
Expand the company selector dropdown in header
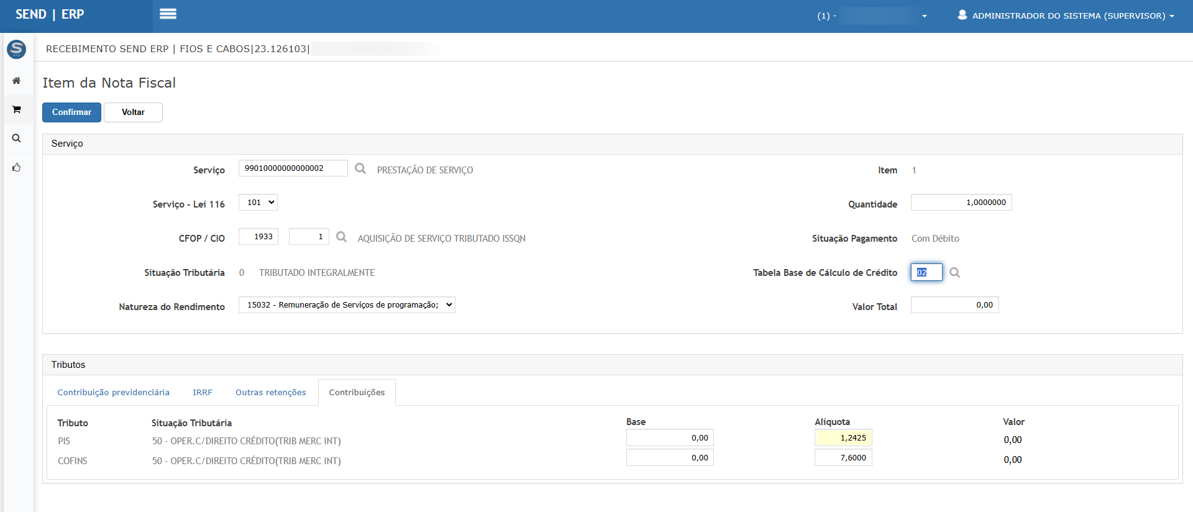click(924, 16)
